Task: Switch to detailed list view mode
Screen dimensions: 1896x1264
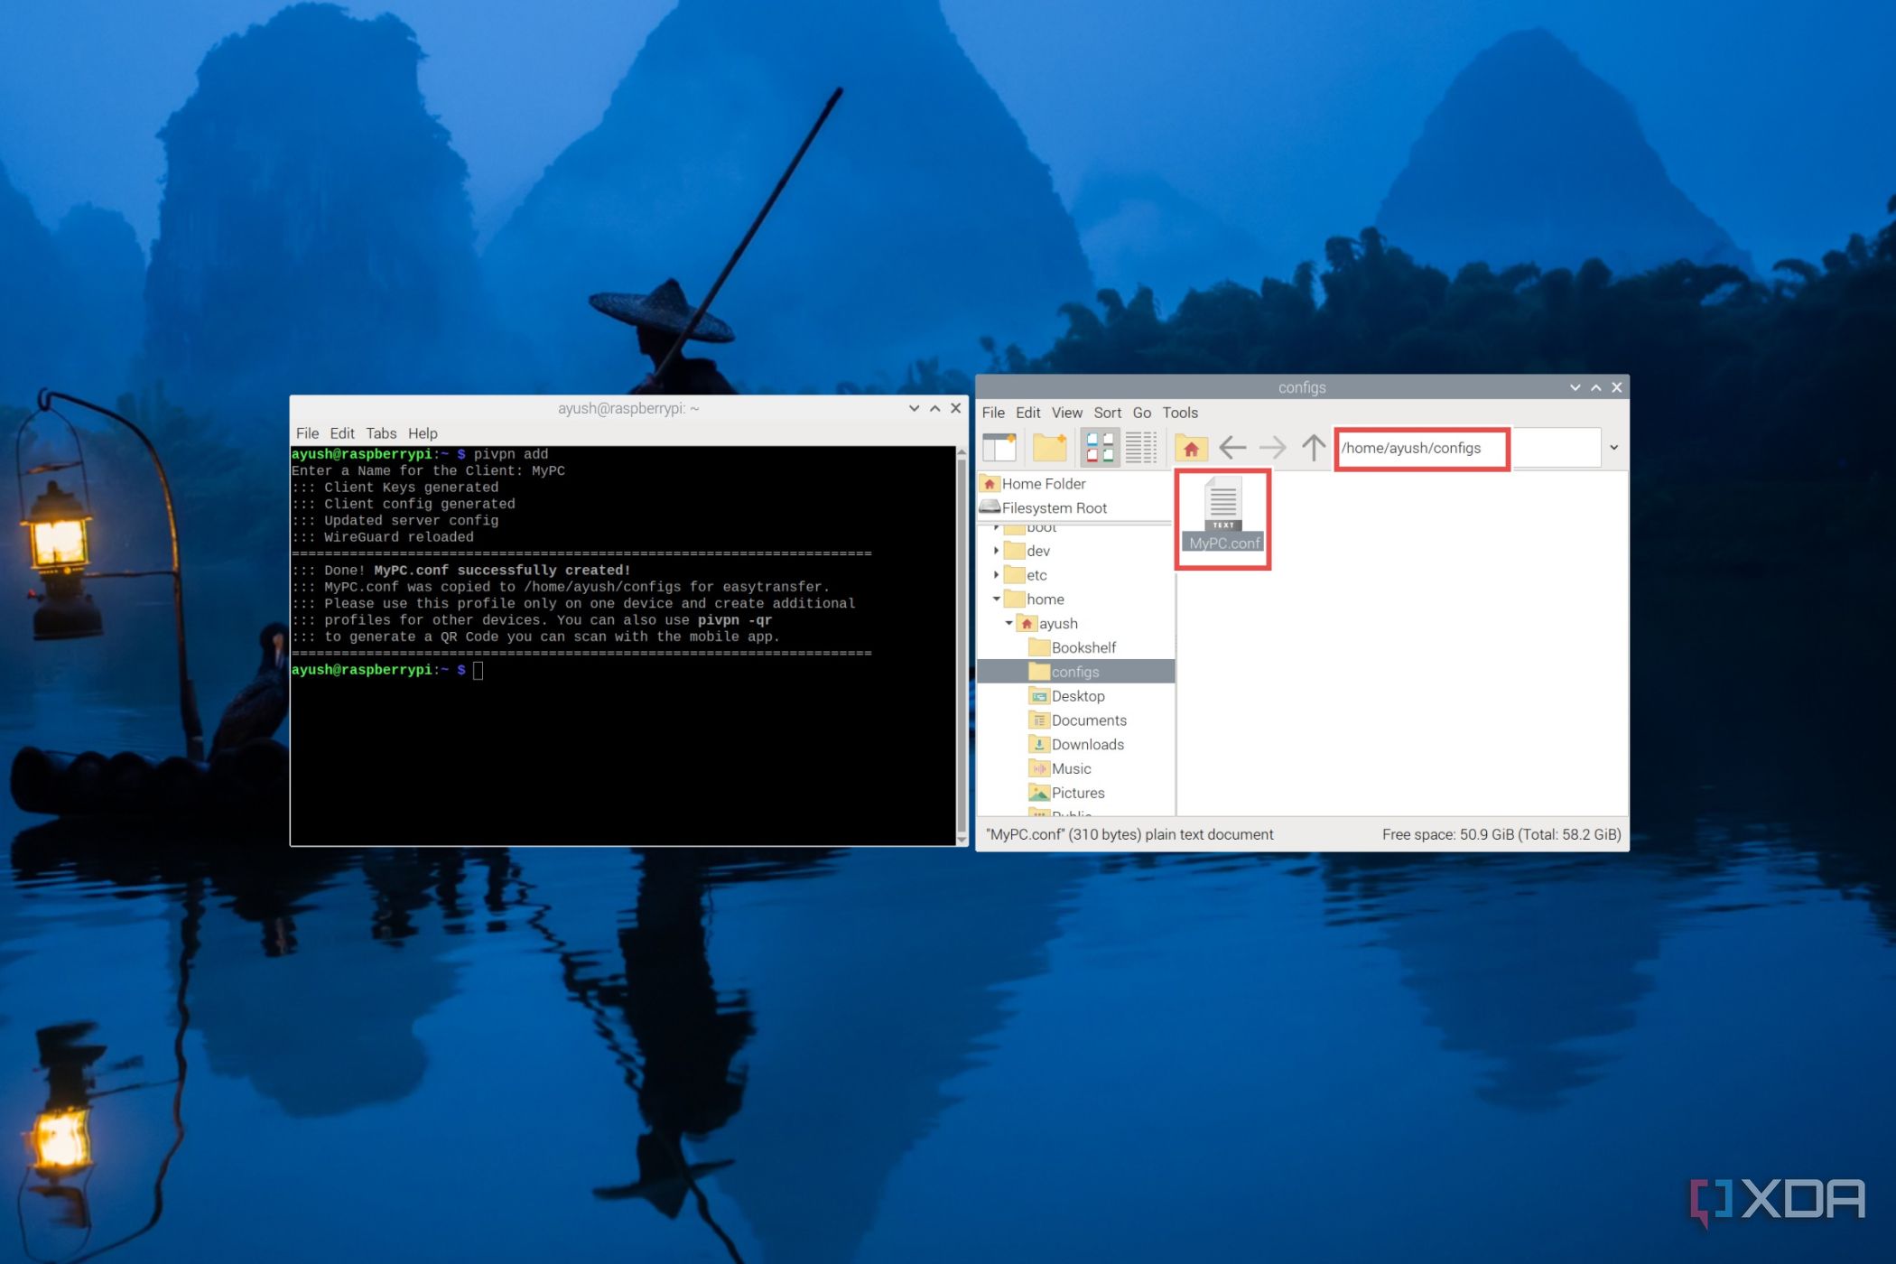Action: point(1141,448)
